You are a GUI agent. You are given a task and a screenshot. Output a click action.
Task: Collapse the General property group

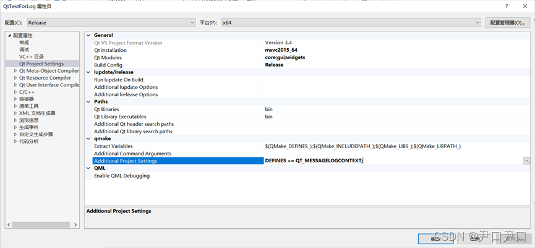point(88,35)
